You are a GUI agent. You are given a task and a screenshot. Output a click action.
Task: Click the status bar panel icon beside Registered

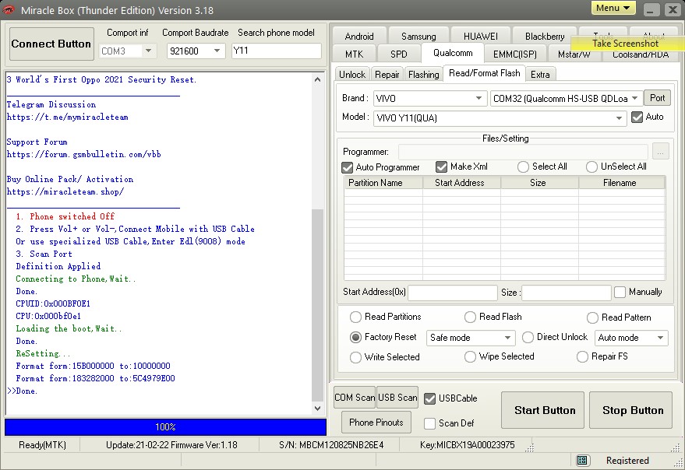click(582, 460)
